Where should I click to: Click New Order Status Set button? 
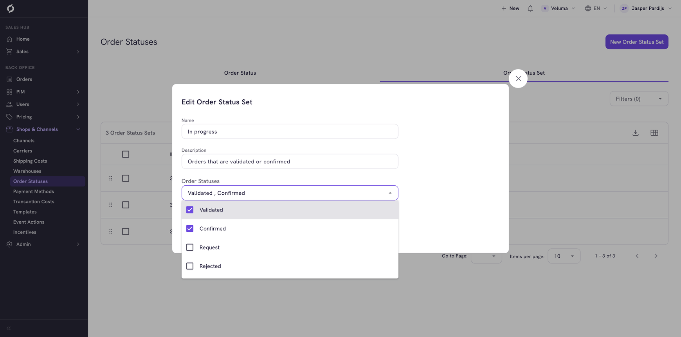point(637,42)
